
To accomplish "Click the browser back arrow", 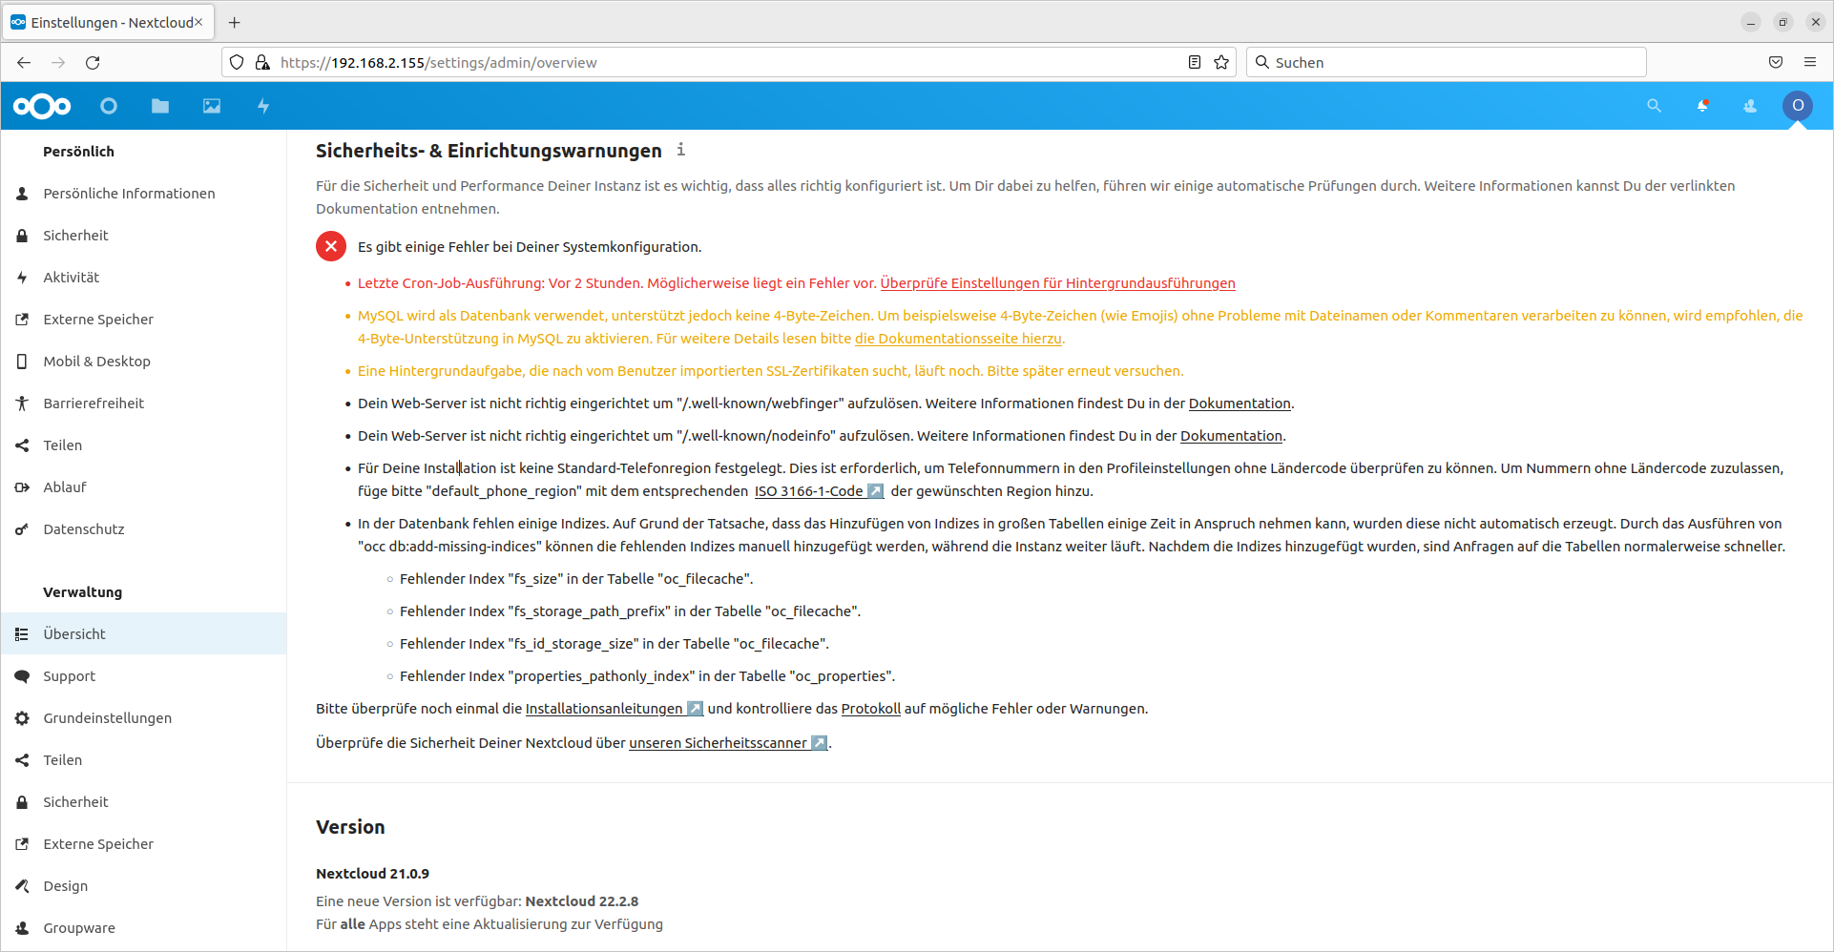I will [24, 62].
